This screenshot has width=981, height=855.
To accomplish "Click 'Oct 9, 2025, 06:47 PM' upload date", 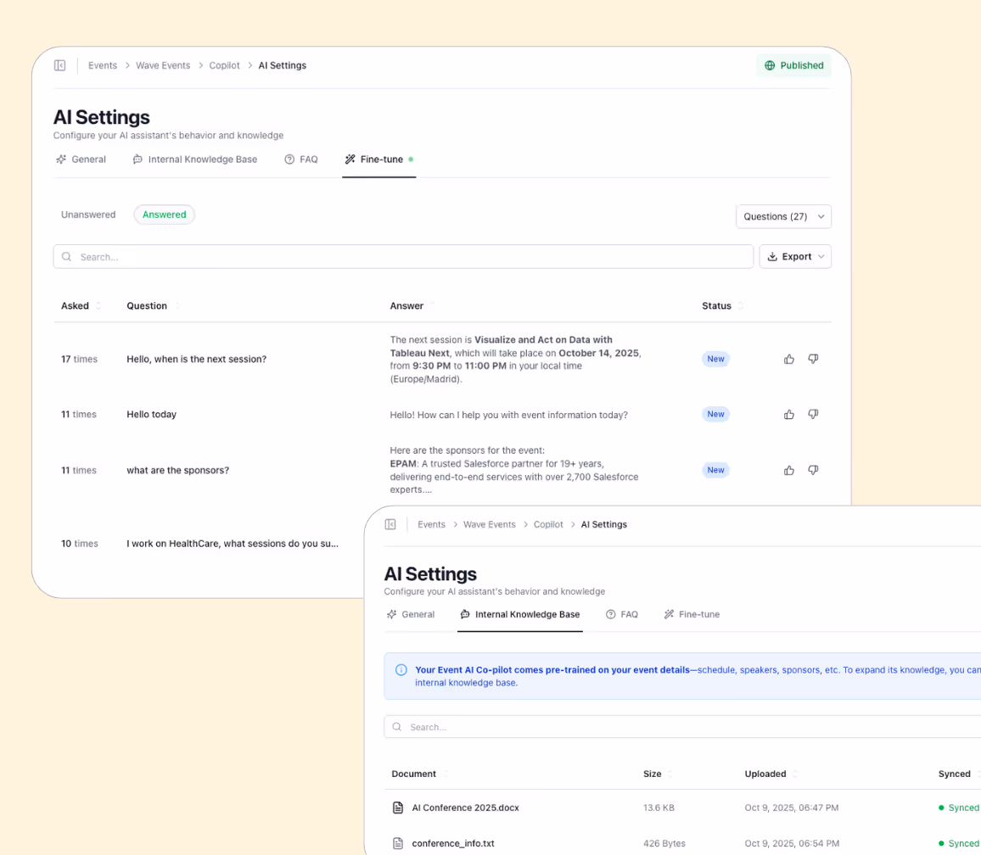I will click(x=792, y=807).
